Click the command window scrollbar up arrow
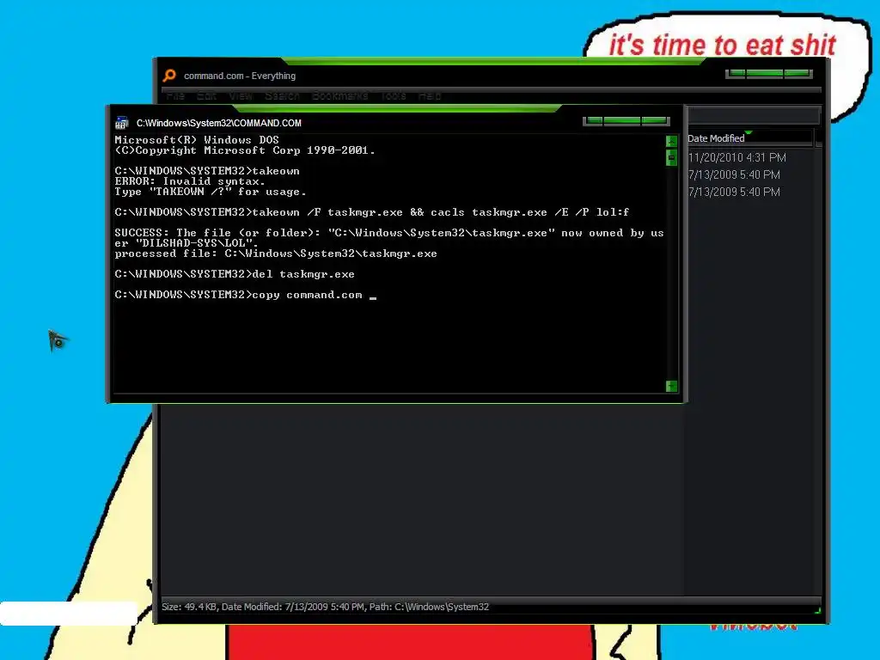The width and height of the screenshot is (880, 660). tap(671, 142)
